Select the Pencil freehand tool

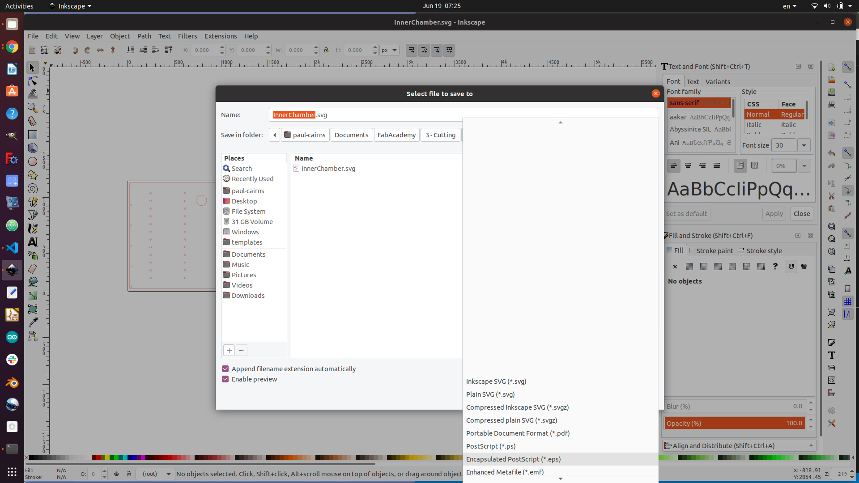pos(32,202)
